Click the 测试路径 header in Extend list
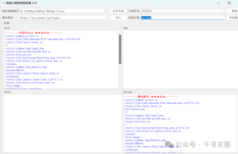This screenshot has height=154, width=238. pyautogui.click(x=151, y=97)
